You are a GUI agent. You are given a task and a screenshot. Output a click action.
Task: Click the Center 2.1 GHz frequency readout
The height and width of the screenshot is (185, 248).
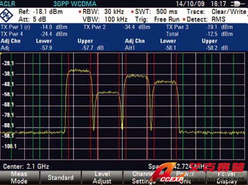pyautogui.click(x=26, y=167)
